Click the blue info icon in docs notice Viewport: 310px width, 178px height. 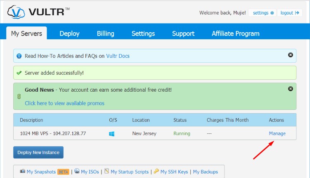[19, 56]
